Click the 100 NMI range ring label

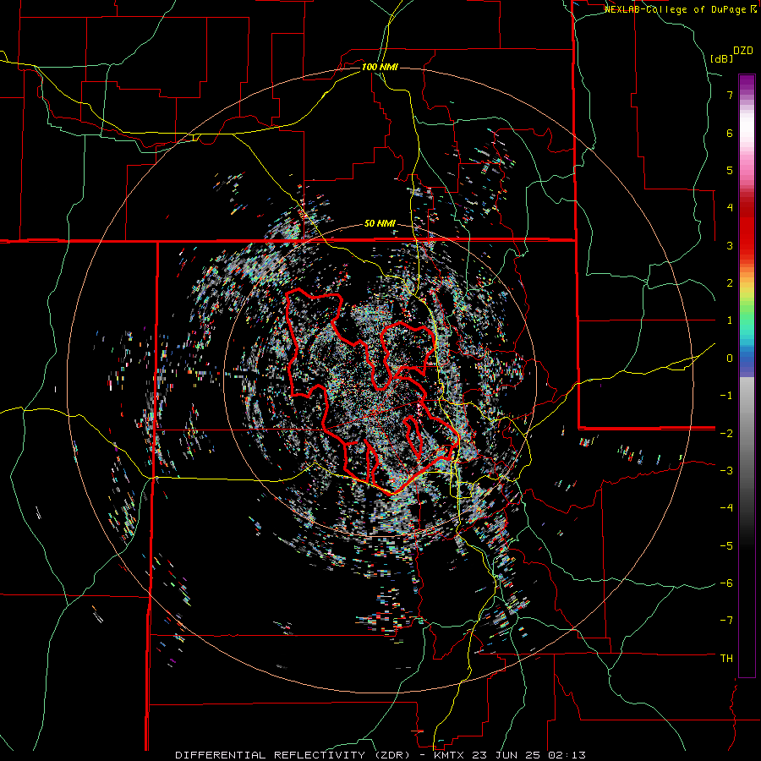(x=380, y=67)
